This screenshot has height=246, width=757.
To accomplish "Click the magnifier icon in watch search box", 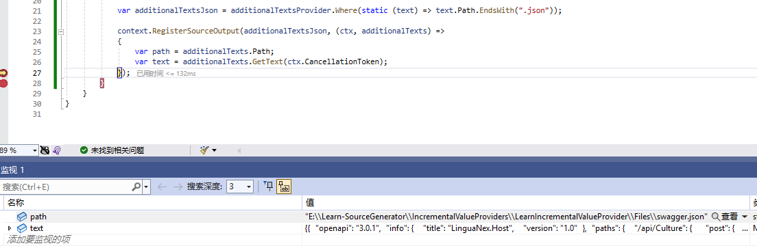I will coord(136,187).
